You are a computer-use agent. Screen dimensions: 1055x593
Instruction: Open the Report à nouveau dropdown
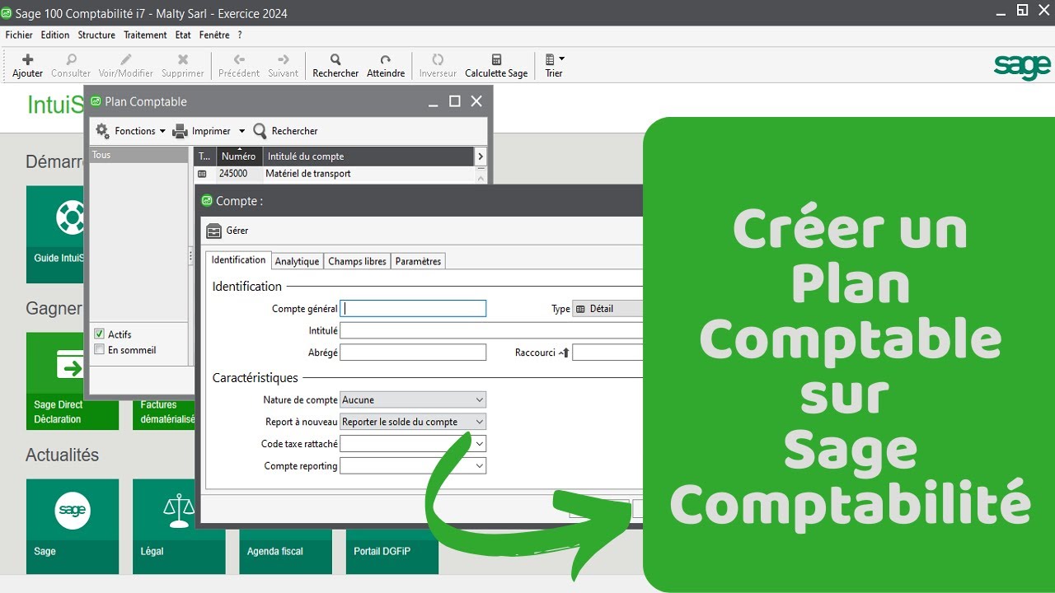click(x=413, y=422)
